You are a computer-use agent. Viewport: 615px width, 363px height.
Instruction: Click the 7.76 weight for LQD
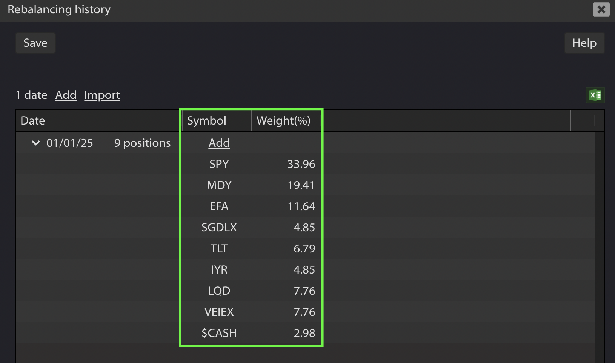pos(304,291)
